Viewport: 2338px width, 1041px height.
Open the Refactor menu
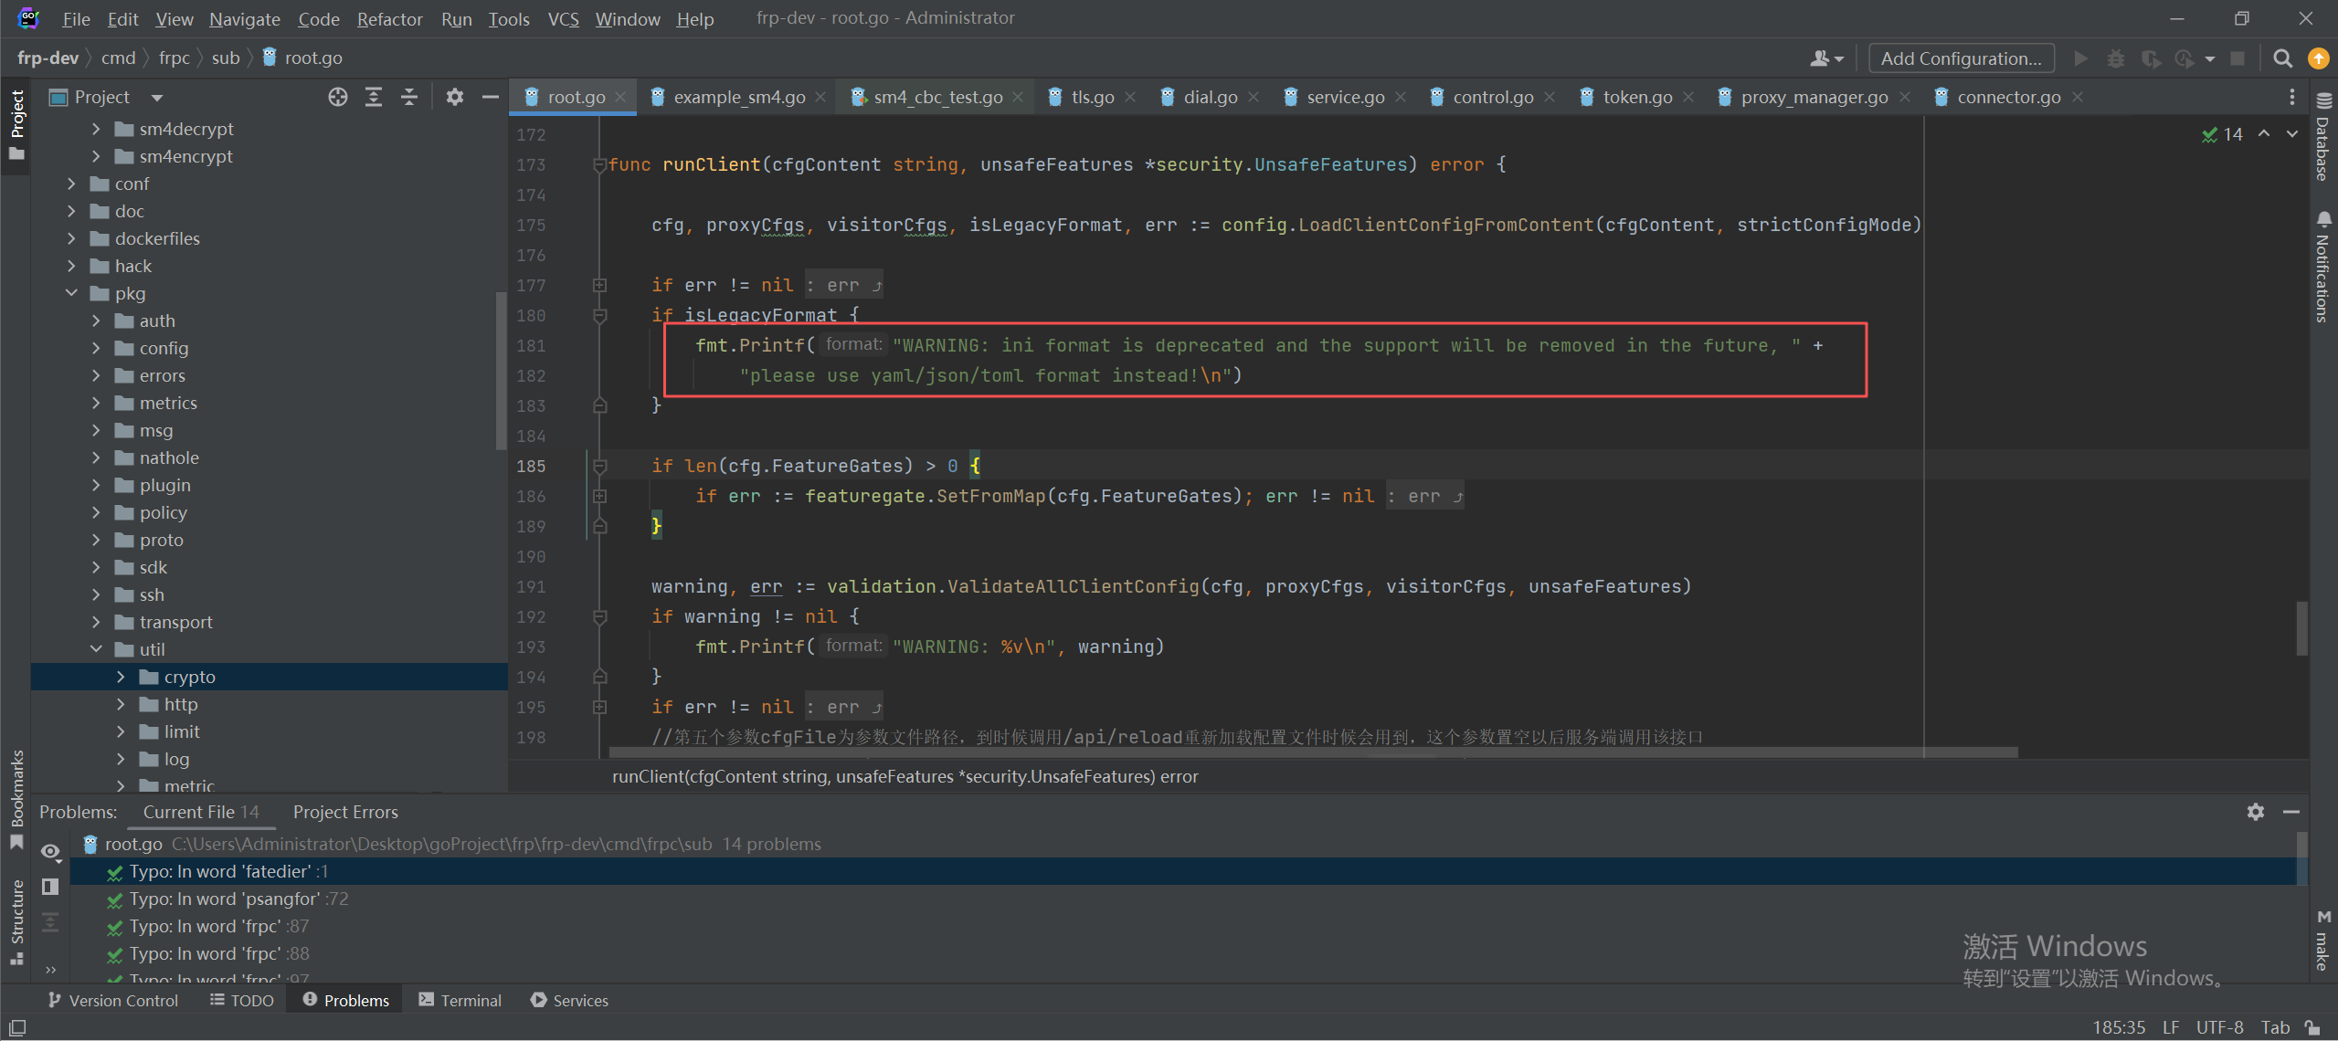point(389,18)
